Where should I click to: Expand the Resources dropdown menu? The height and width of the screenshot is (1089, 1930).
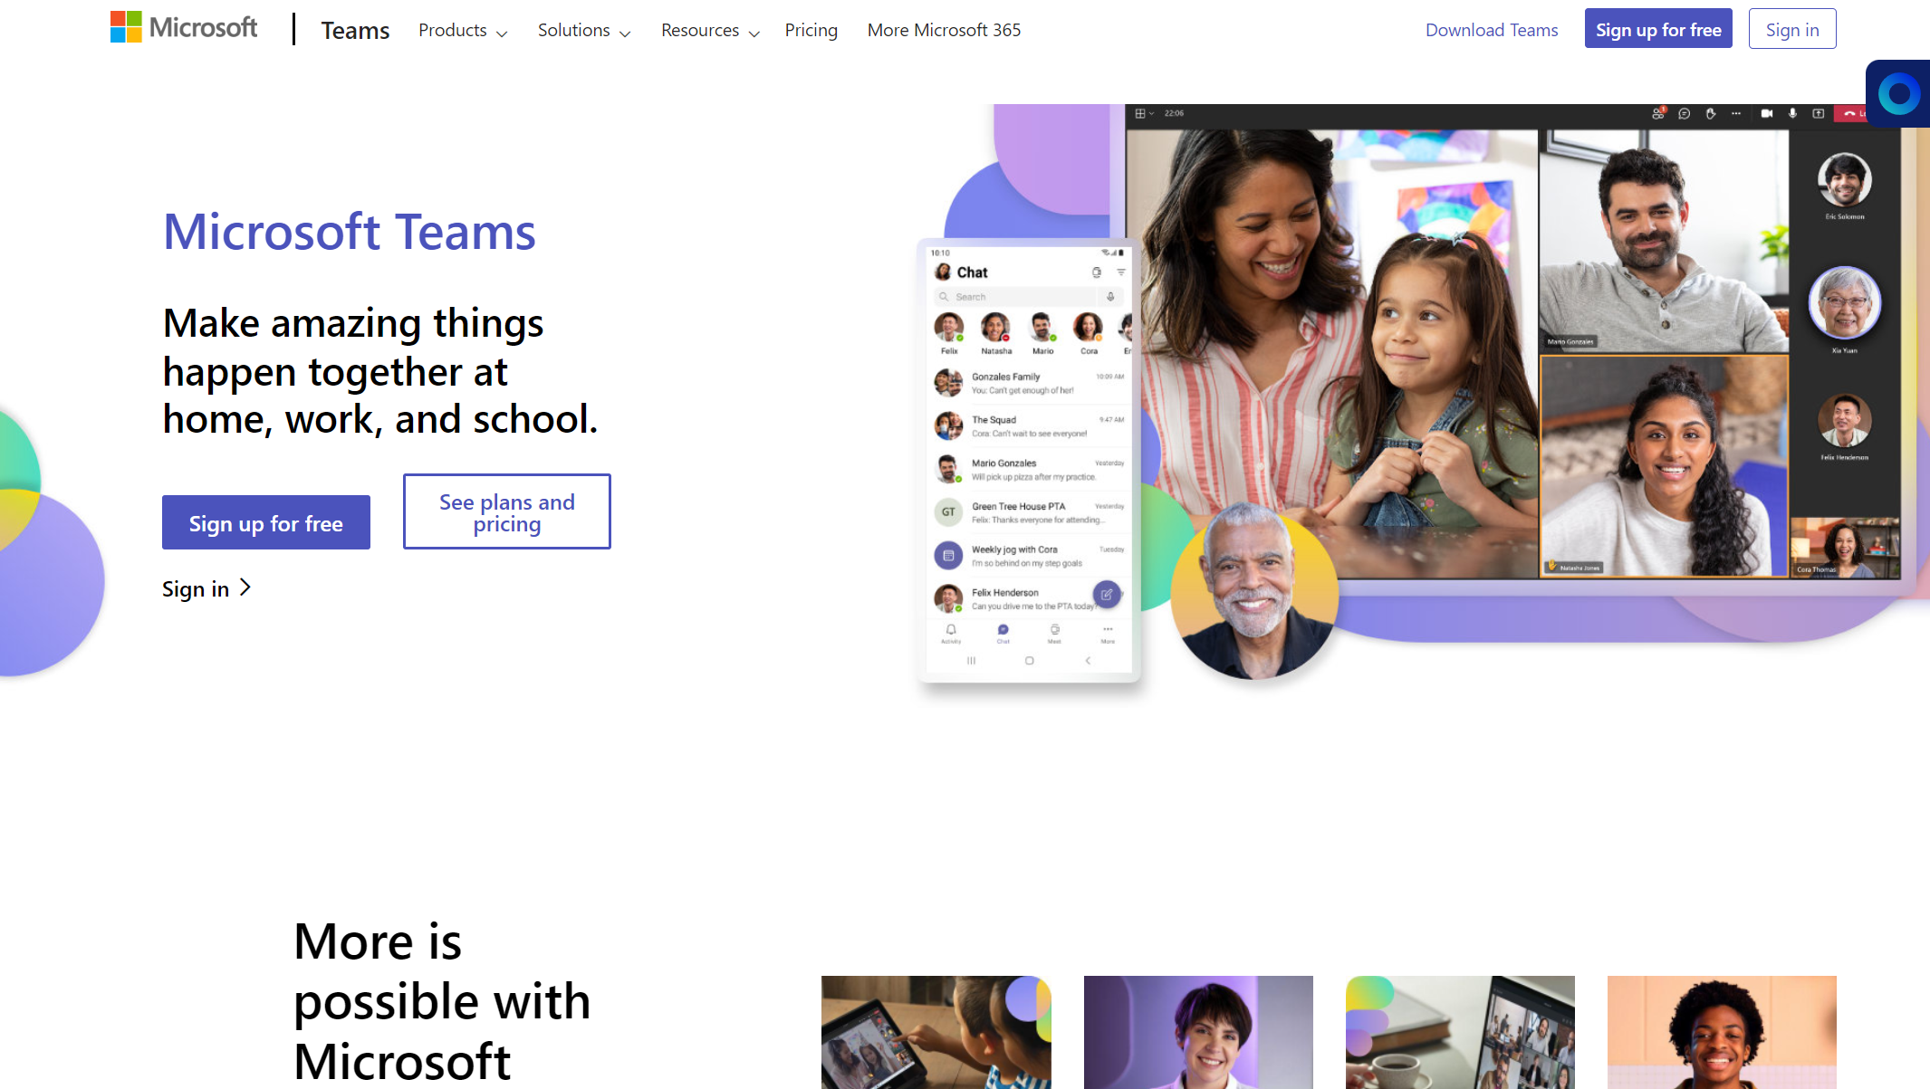point(710,30)
